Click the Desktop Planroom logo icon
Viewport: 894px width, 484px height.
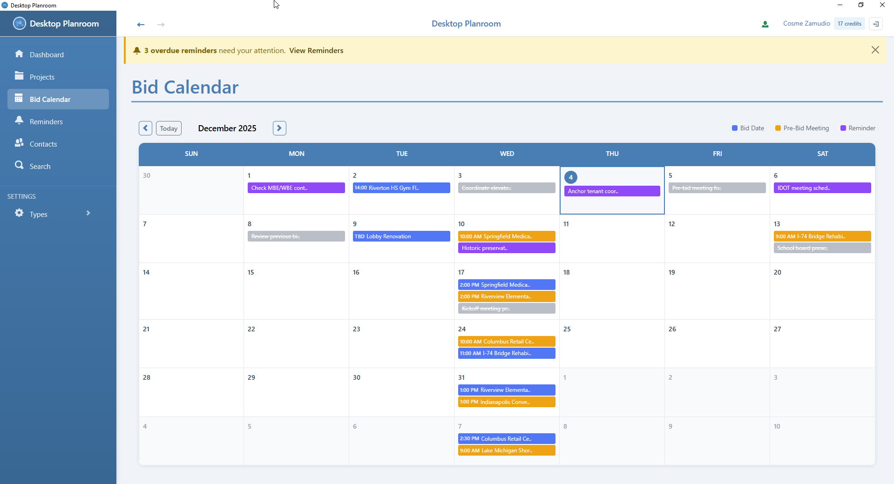[19, 23]
